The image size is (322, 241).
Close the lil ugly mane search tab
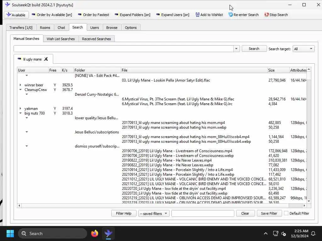click(46, 59)
